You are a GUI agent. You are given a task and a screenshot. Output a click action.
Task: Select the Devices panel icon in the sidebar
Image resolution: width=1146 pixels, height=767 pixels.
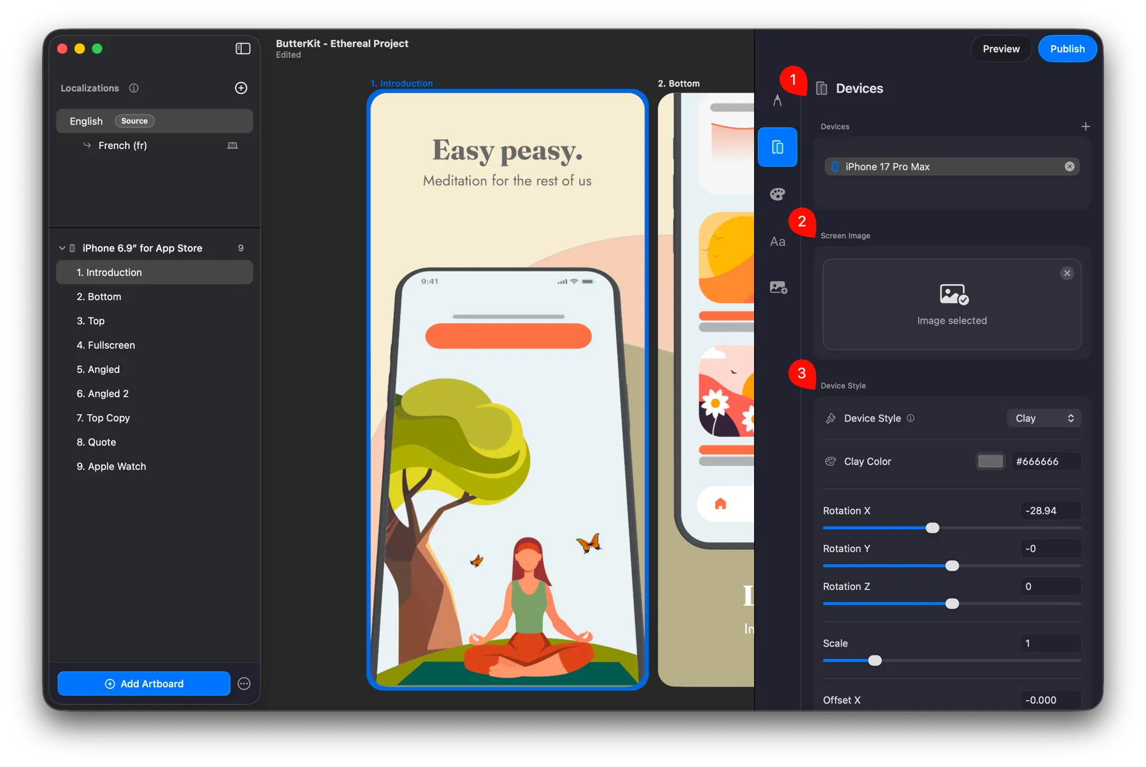(777, 147)
